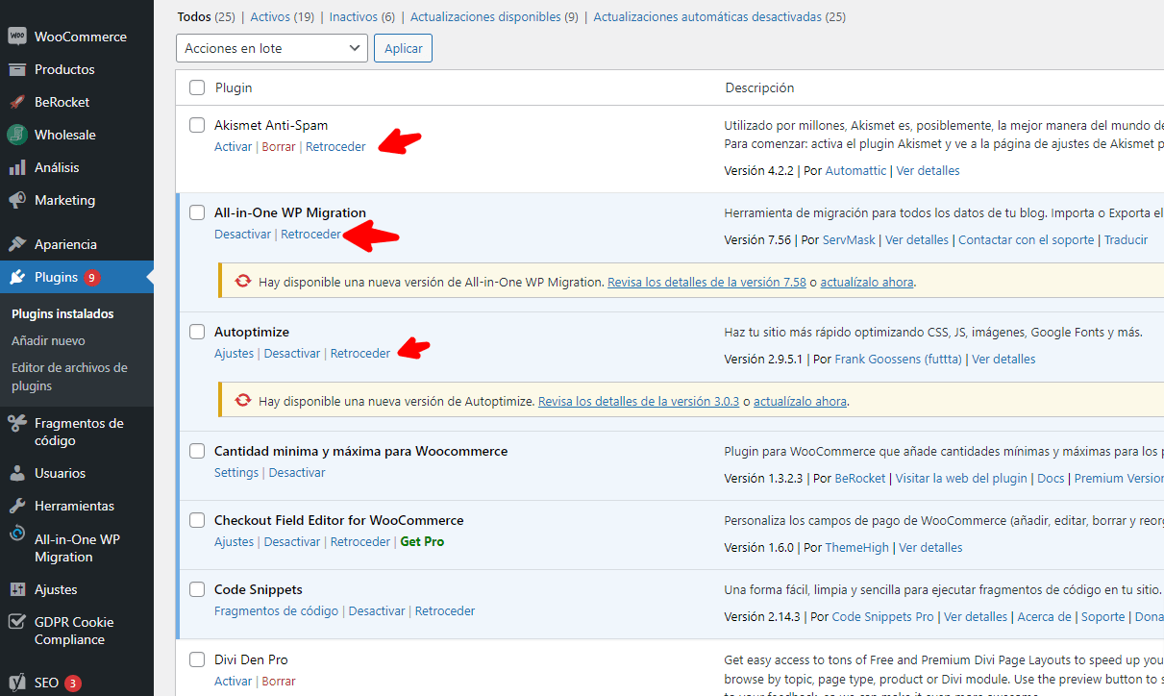Click the Fragmentos de código scissors icon
Image resolution: width=1164 pixels, height=696 pixels.
click(17, 423)
